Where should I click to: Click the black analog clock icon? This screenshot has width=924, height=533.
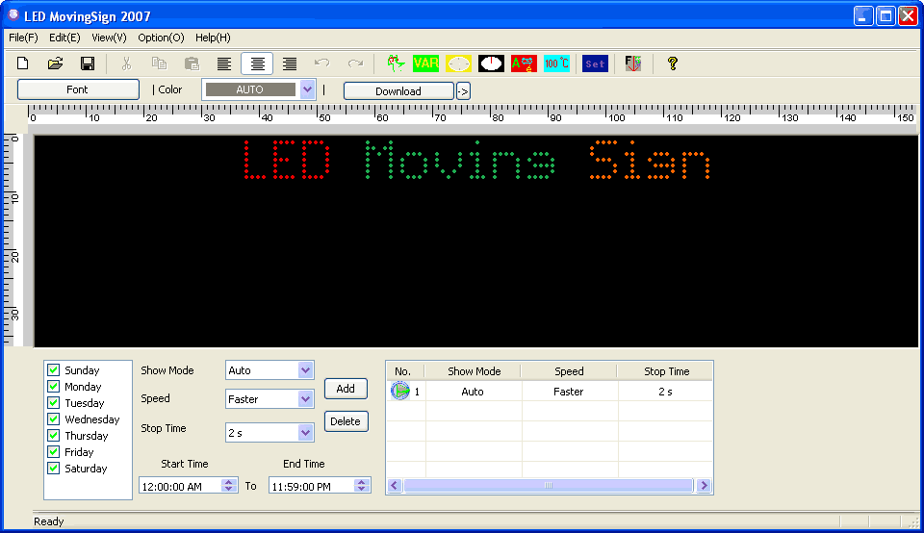pyautogui.click(x=491, y=63)
